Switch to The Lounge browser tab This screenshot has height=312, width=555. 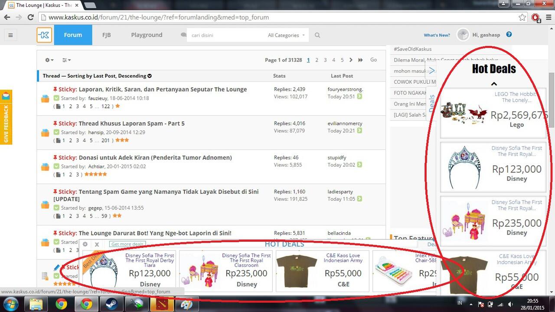[43, 5]
